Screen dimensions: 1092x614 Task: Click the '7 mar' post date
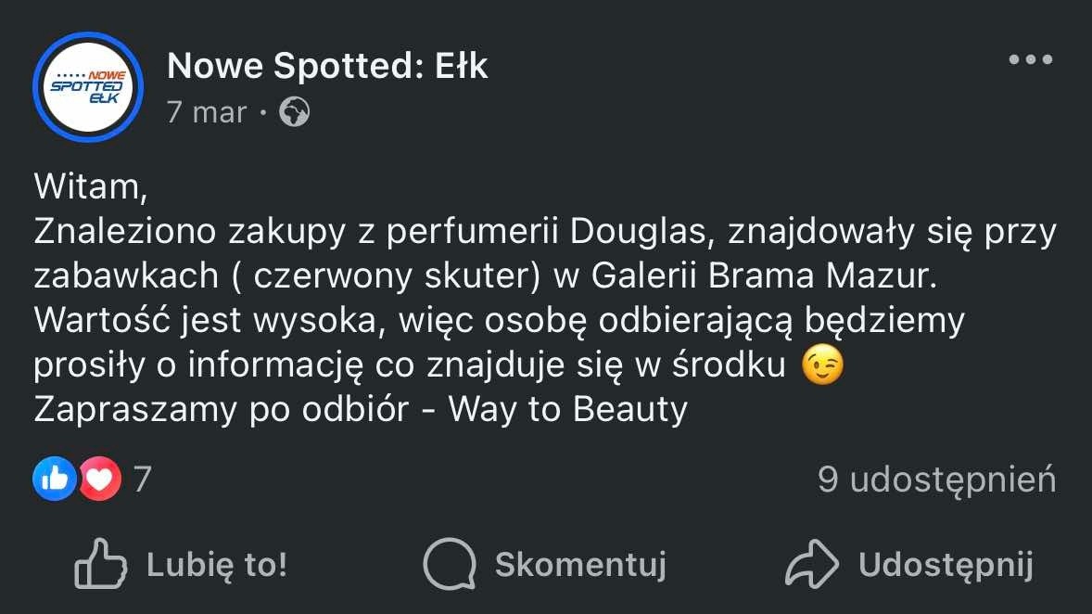point(207,112)
